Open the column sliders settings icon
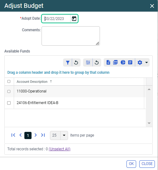Screen dimensions: 158x170 pyautogui.click(x=88, y=62)
